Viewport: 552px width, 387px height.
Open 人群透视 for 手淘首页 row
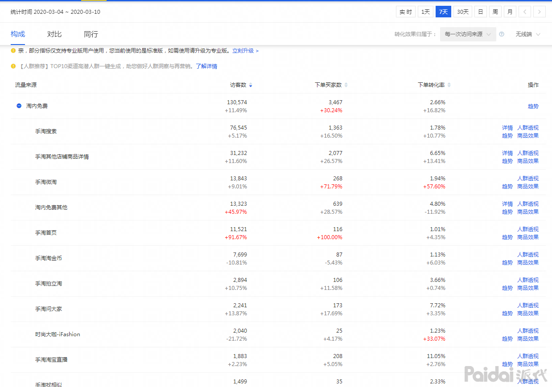(x=528, y=229)
